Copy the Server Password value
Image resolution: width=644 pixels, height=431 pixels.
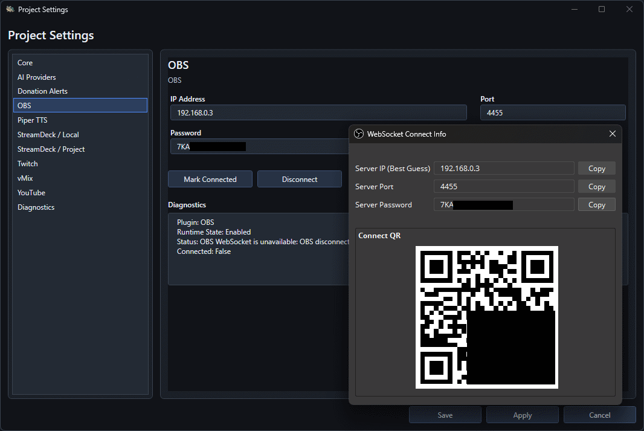click(597, 204)
